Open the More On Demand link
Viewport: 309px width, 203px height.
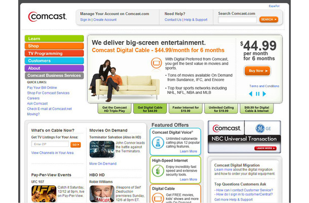tap(103, 164)
